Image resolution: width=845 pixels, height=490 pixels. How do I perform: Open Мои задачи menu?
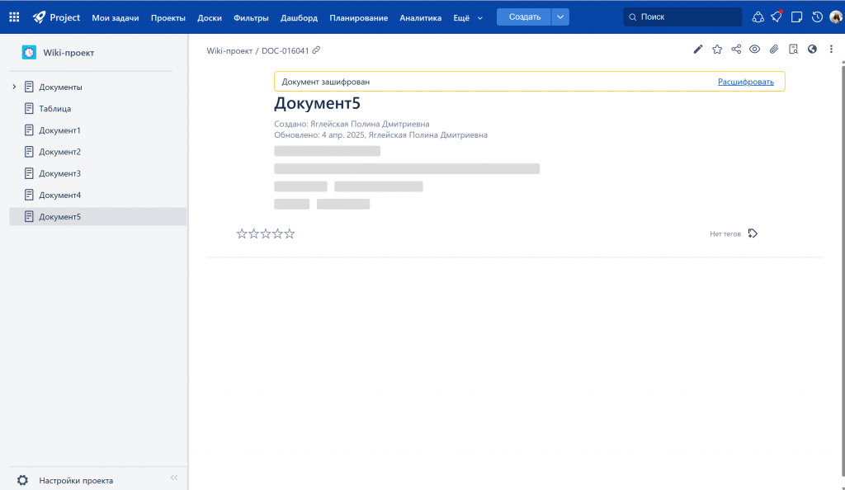tap(116, 18)
